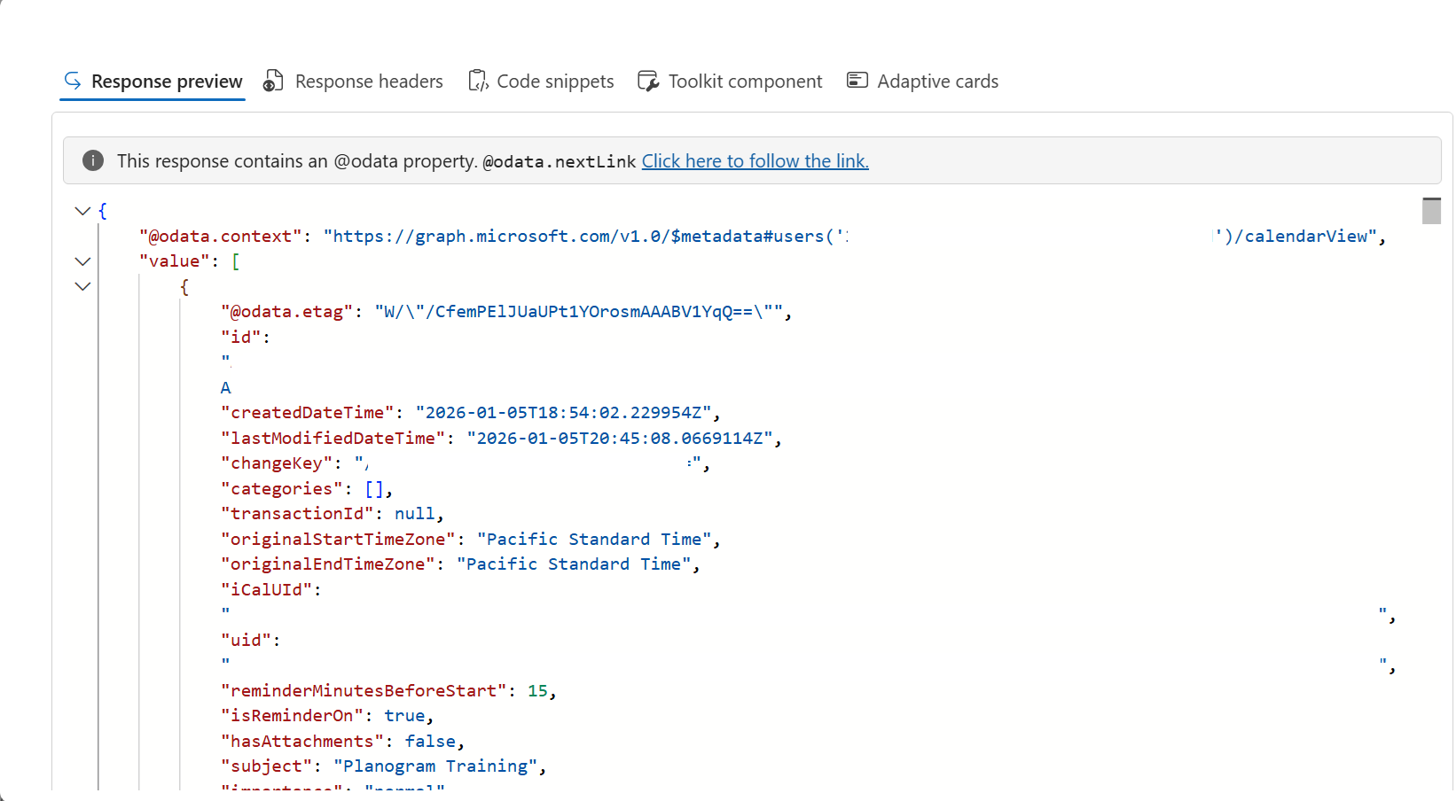Click the value "2026-01-05T20:45:08.0669114Z"

620,439
